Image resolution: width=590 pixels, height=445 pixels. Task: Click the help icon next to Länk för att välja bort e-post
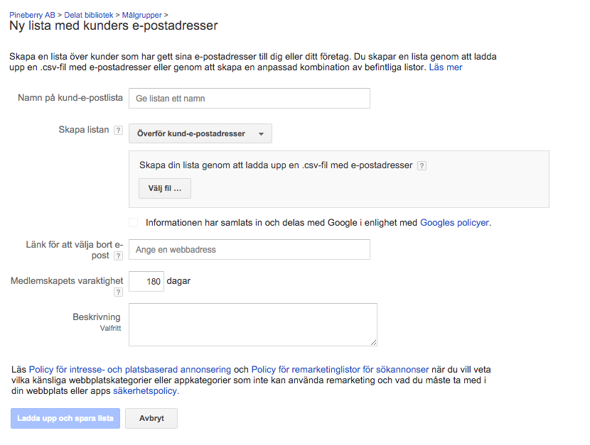(118, 256)
